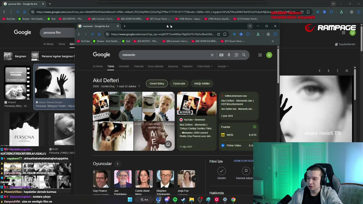Open the Daha fazla dropdown

click(204, 66)
